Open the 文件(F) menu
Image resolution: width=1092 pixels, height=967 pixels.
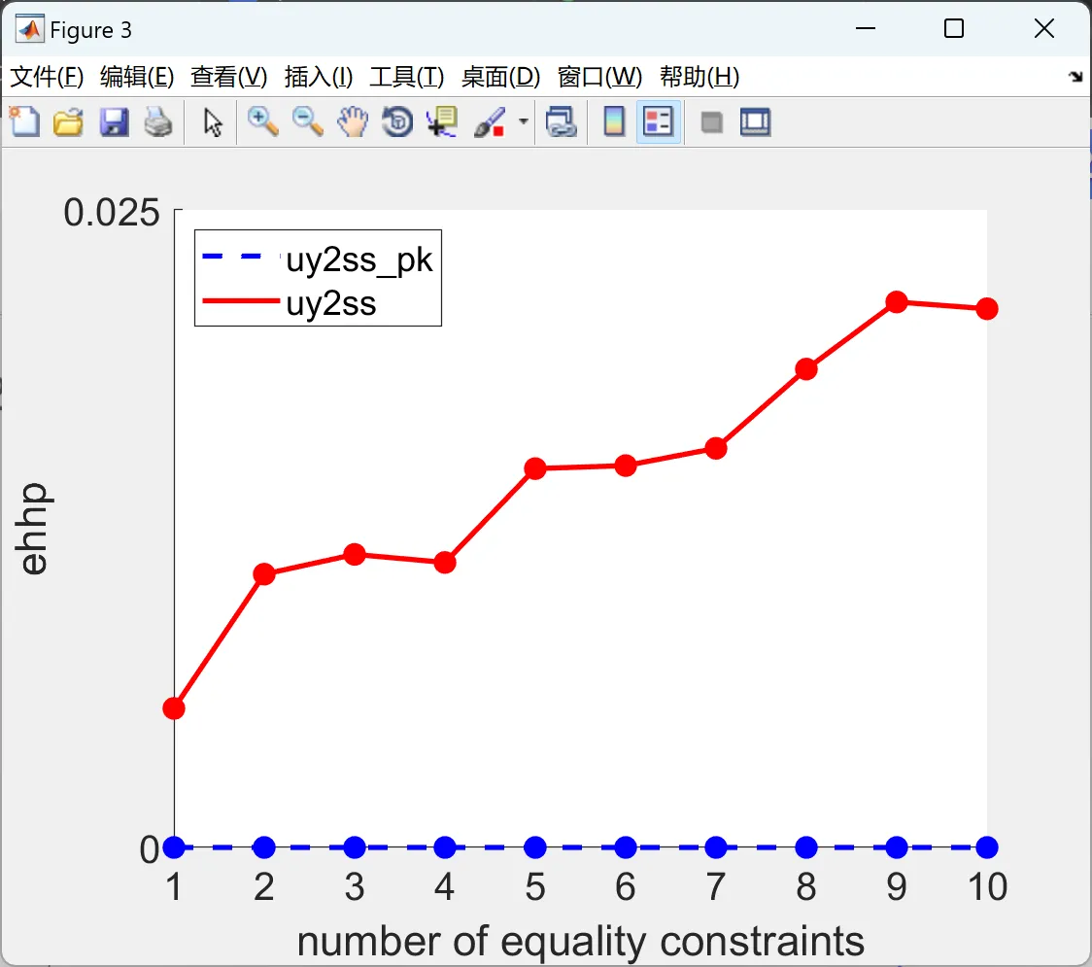click(x=47, y=77)
